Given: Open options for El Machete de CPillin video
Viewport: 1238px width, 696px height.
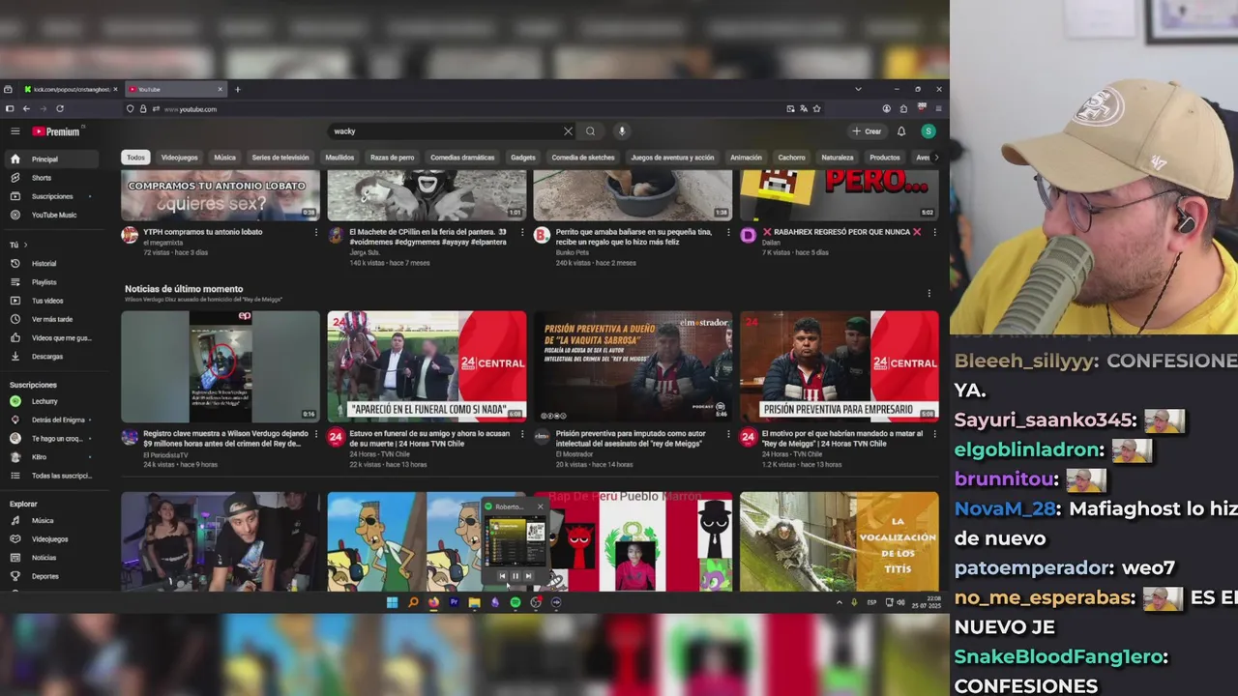Looking at the screenshot, I should coord(522,232).
